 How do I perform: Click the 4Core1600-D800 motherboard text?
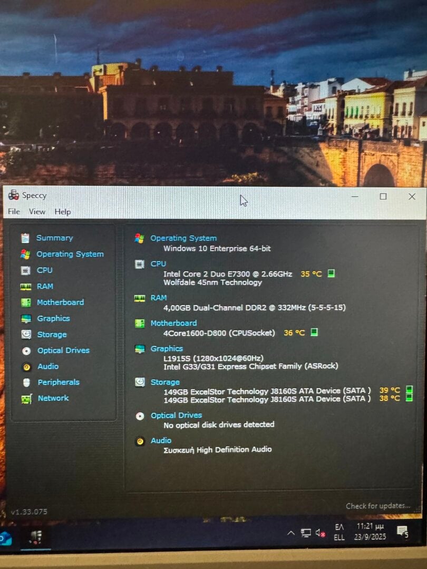(x=219, y=333)
